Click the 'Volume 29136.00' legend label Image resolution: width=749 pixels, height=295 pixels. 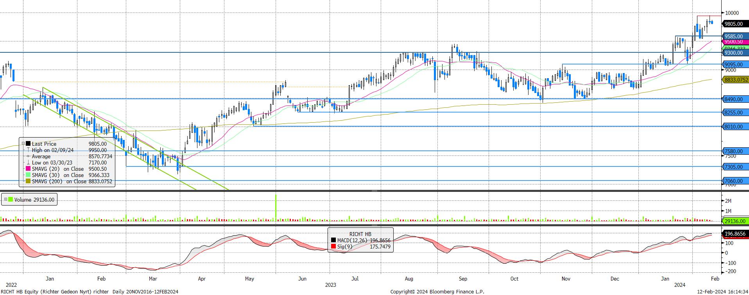coord(34,200)
